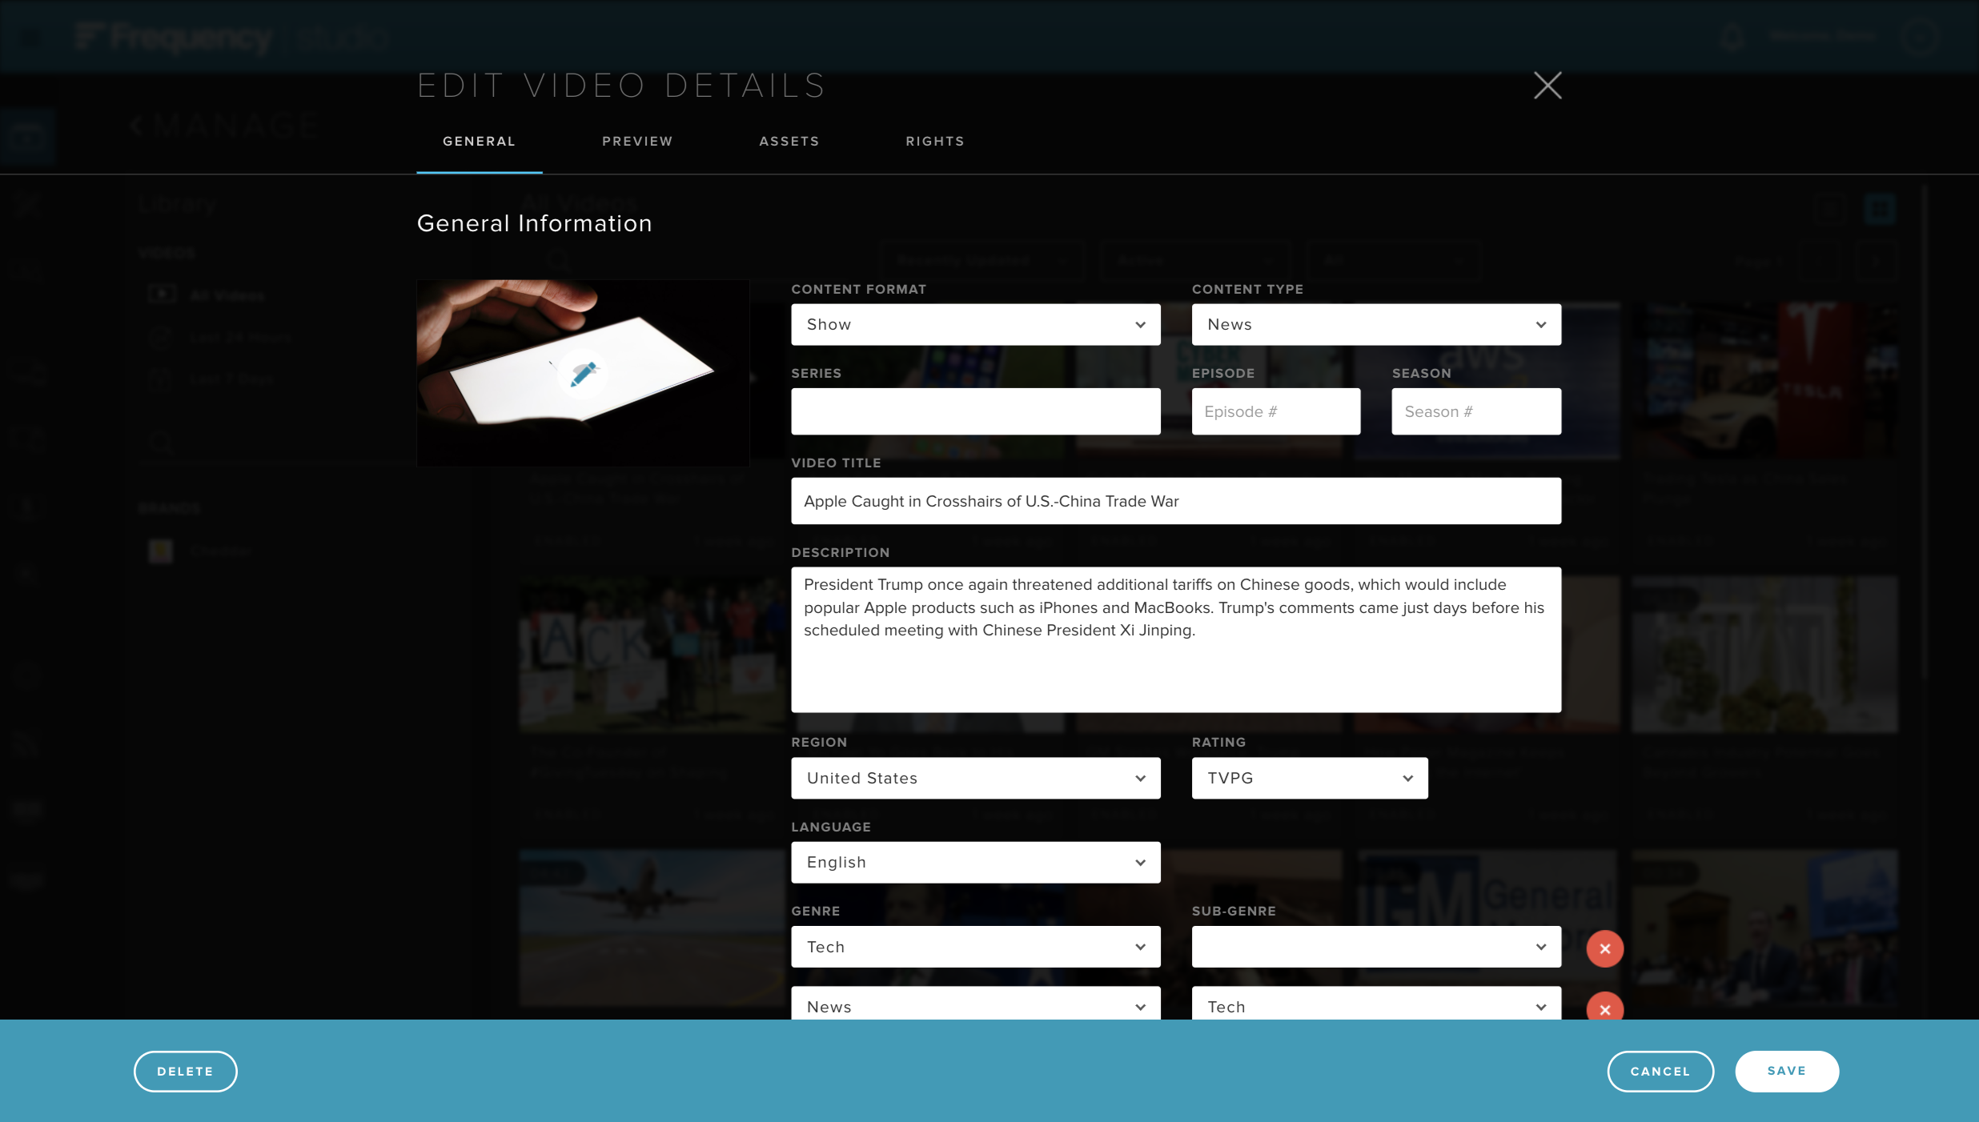Viewport: 1979px width, 1122px height.
Task: Open the Genre dropdown showing Tech
Action: (x=975, y=947)
